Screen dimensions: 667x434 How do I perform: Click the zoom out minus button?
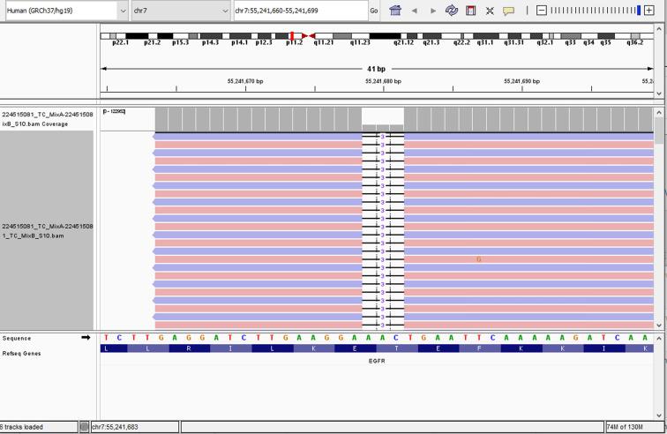coord(541,11)
